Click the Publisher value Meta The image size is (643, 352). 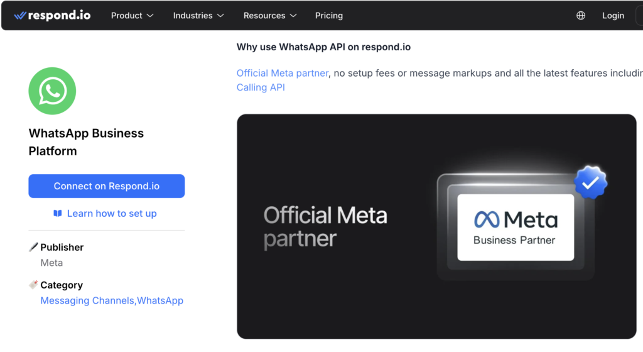coord(51,263)
